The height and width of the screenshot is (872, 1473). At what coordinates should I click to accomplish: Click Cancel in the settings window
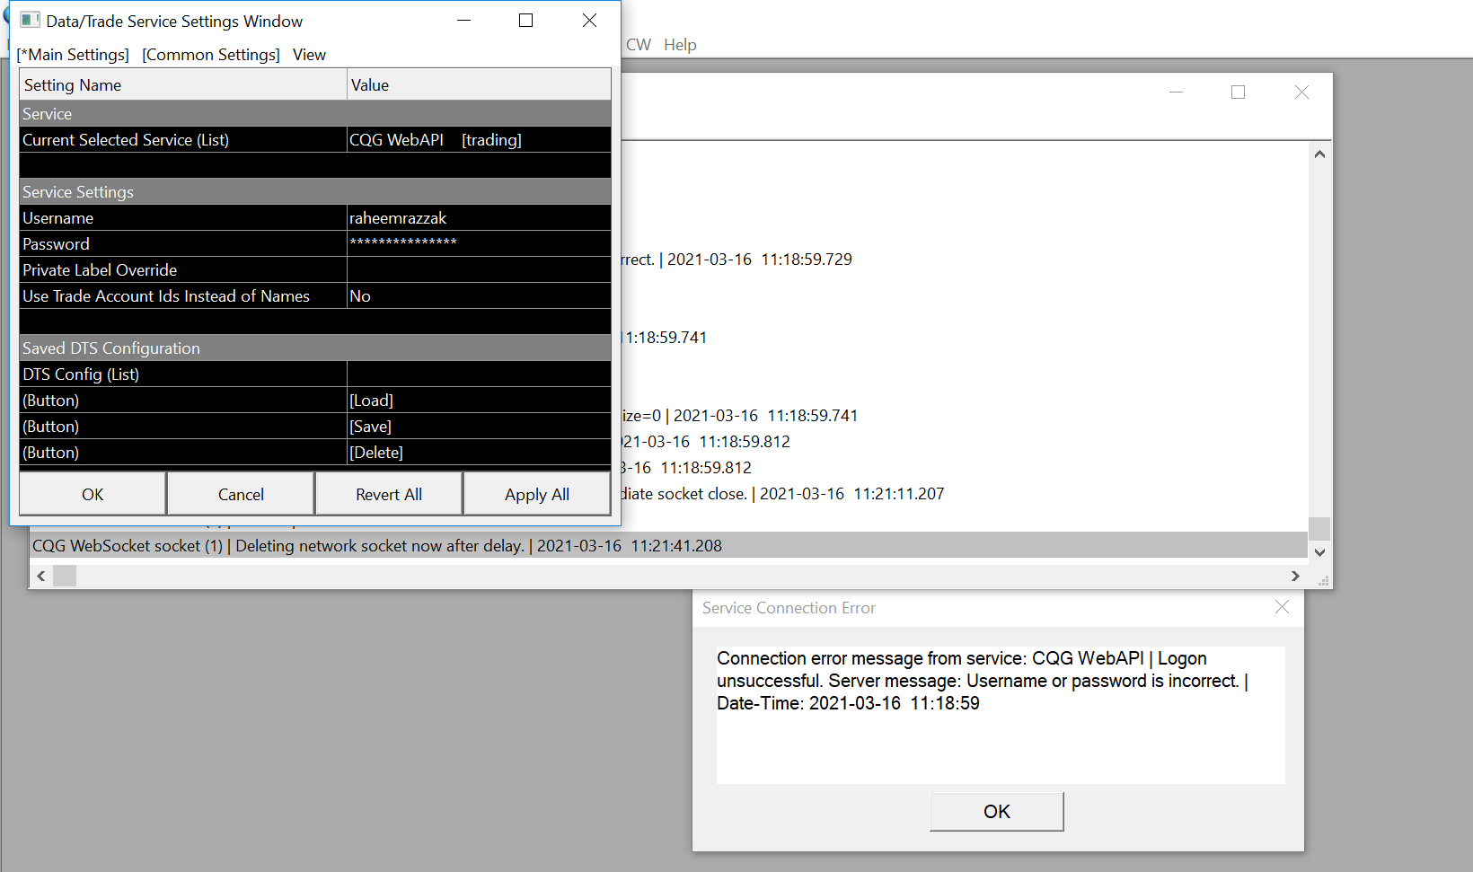pos(241,494)
